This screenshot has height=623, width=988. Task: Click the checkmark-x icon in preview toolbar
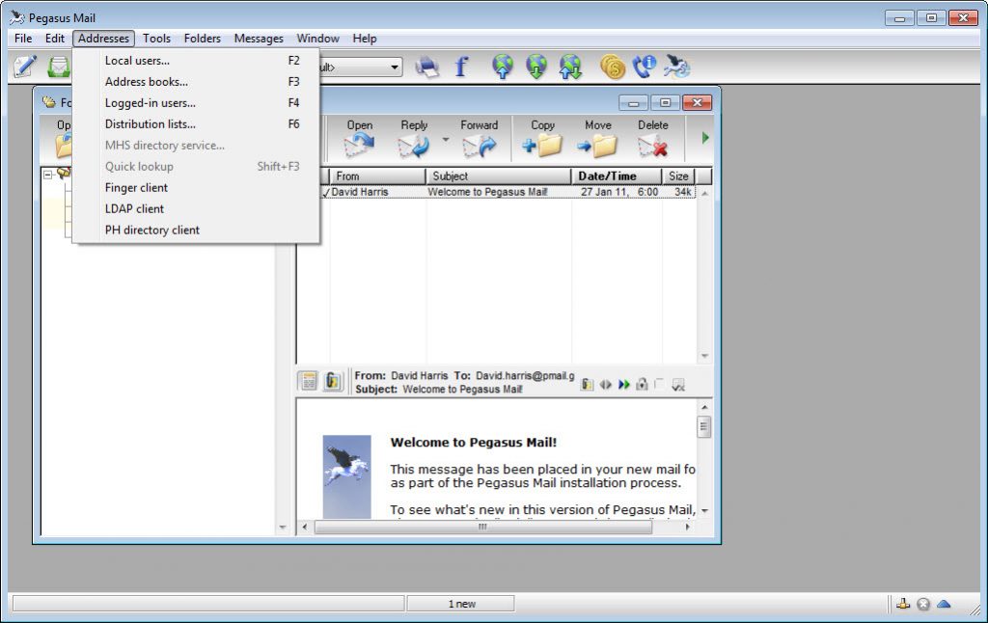coord(678,385)
